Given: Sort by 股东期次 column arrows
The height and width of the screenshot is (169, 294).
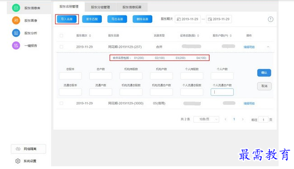Looking at the screenshot, I should click(x=90, y=35).
